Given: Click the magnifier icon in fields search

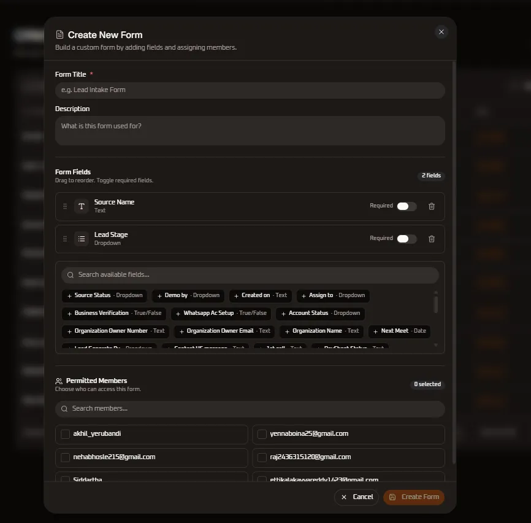Looking at the screenshot, I should [x=70, y=275].
